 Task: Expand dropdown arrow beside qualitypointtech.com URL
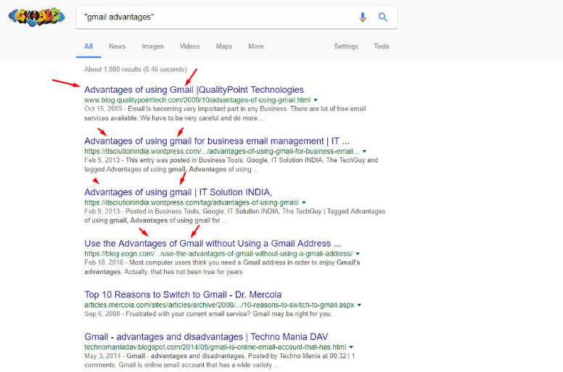[316, 100]
